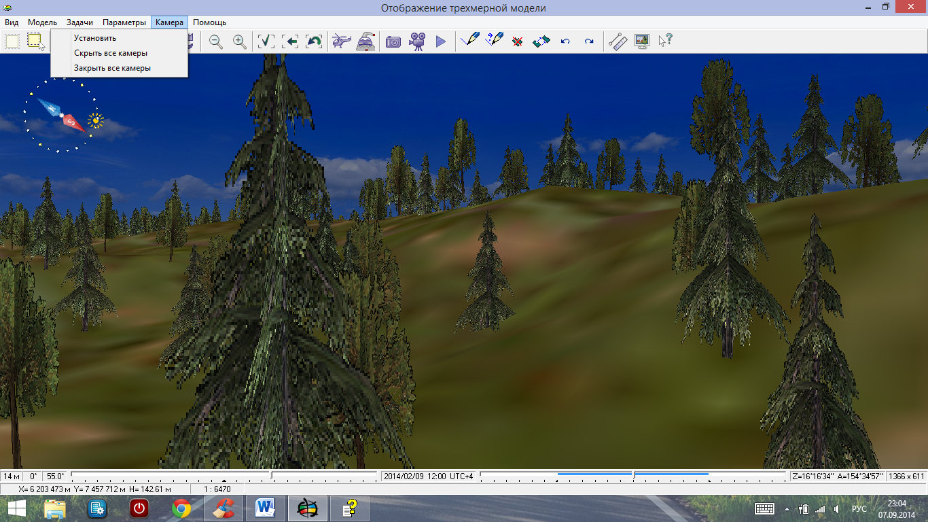928x522 pixels.
Task: Click the bracketed checkmark view icon
Action: tap(266, 41)
